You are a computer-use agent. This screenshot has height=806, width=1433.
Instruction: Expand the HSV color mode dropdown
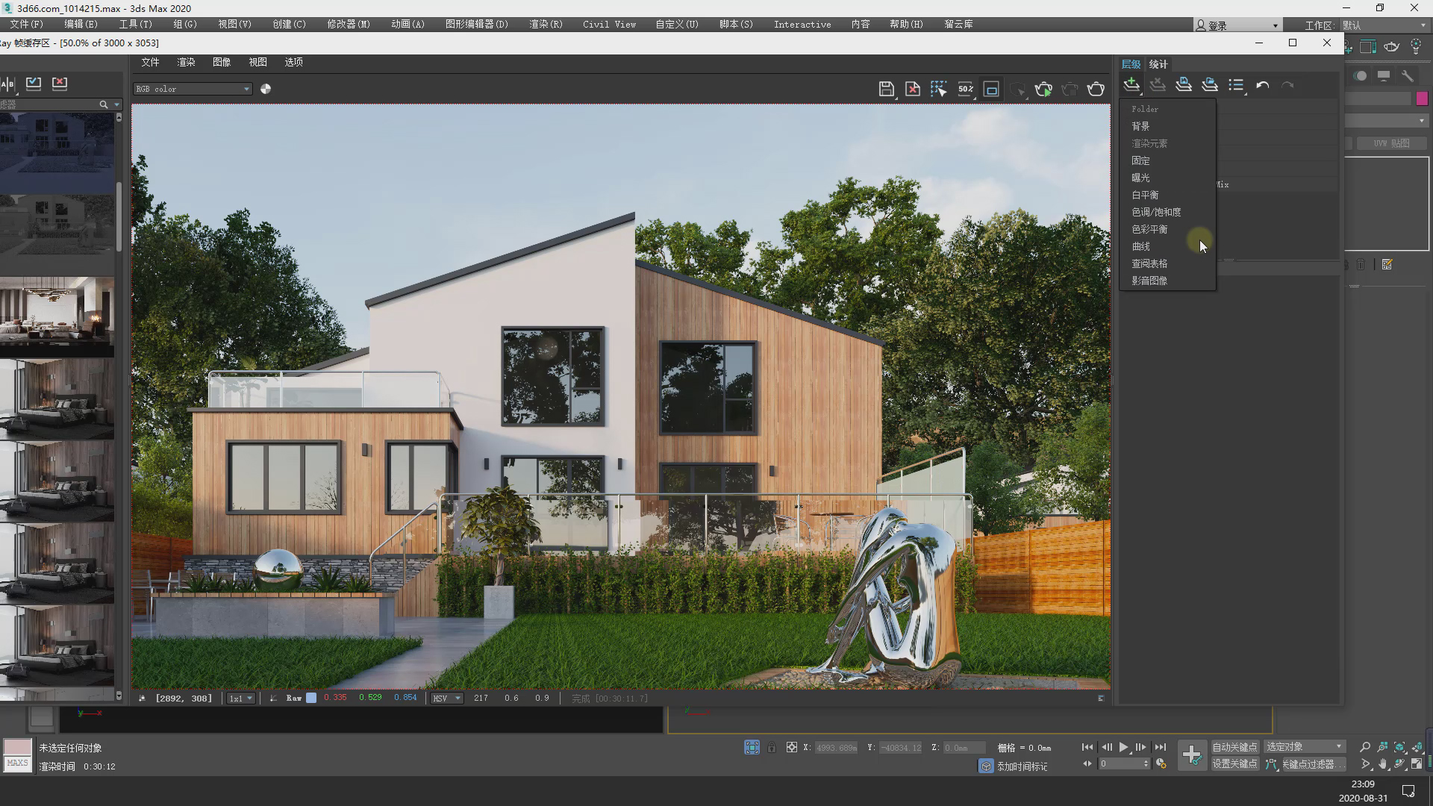tap(446, 699)
